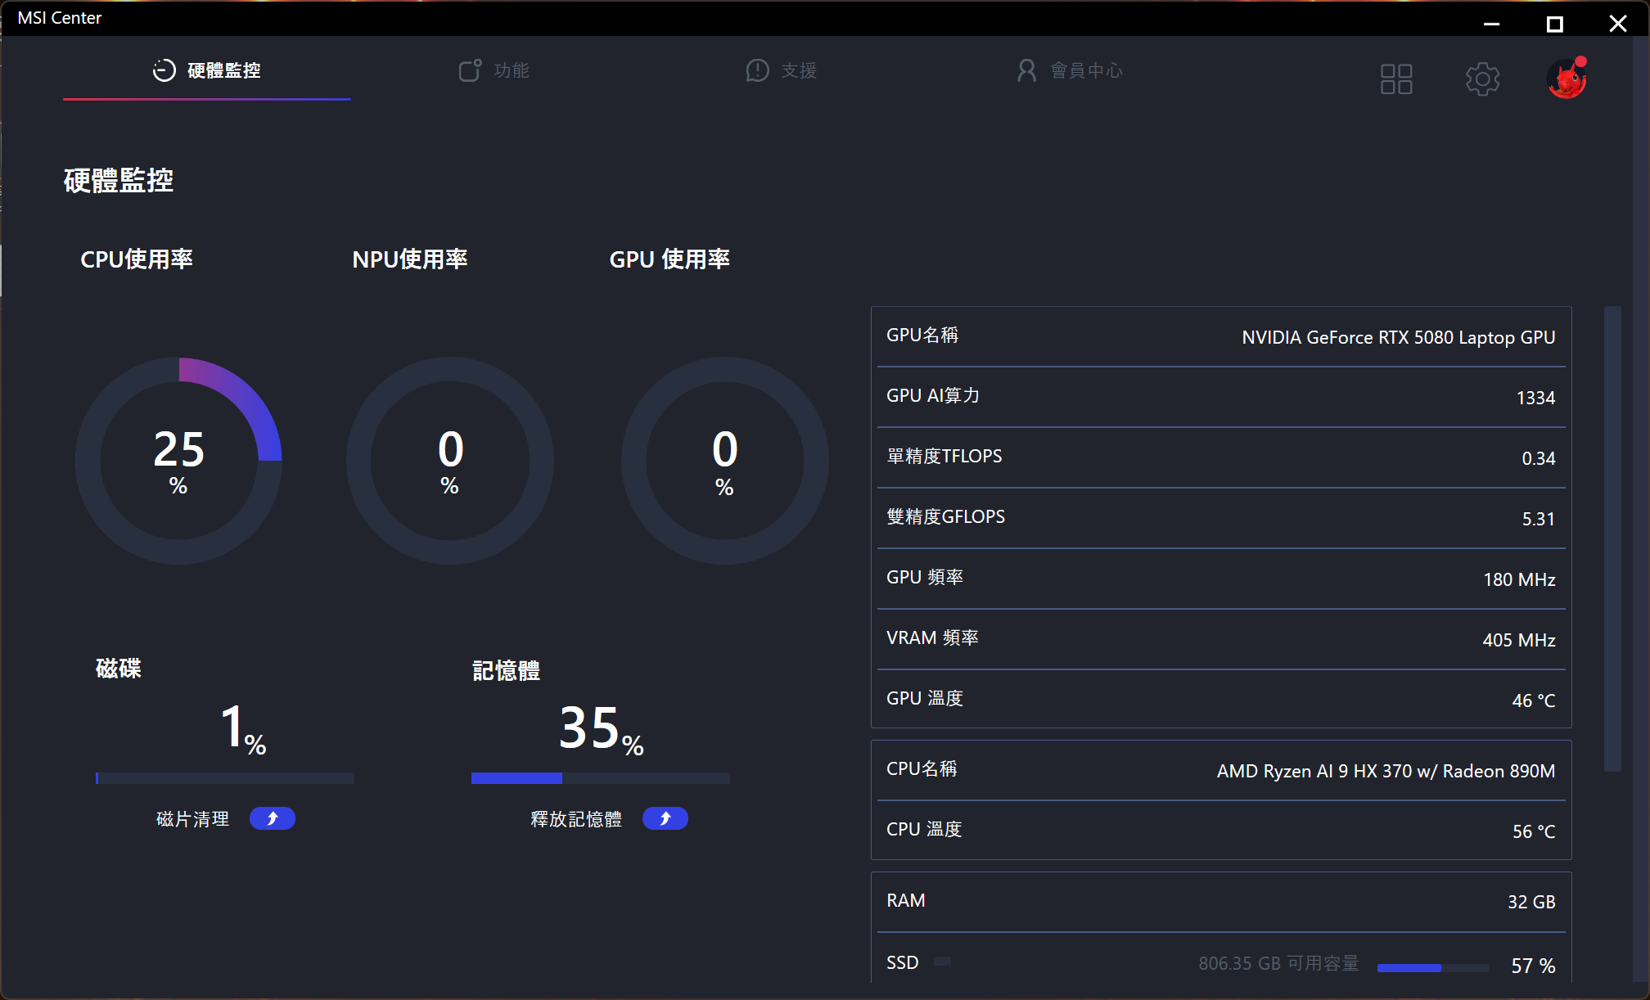Image resolution: width=1650 pixels, height=1000 pixels.
Task: Click the NPU使用率 label
Action: (409, 259)
